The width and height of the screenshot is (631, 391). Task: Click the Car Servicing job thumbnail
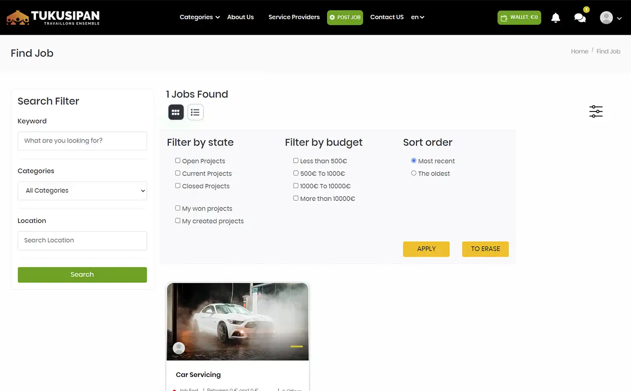click(x=237, y=321)
